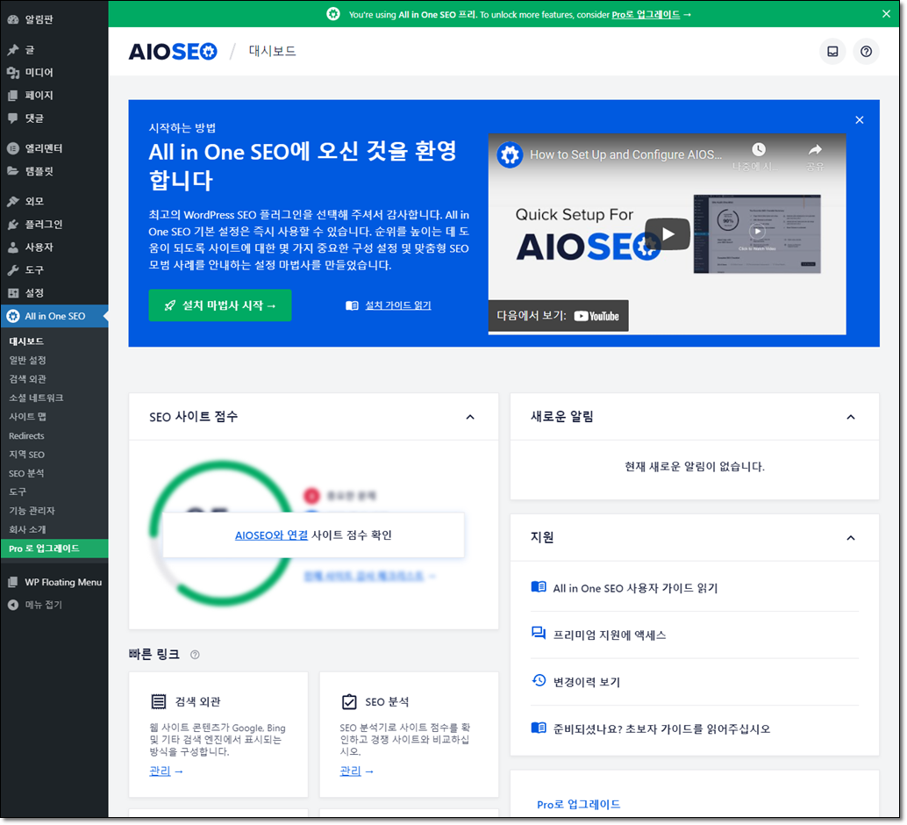Click Watch later clock icon on video
The height and width of the screenshot is (825, 907).
[x=759, y=149]
